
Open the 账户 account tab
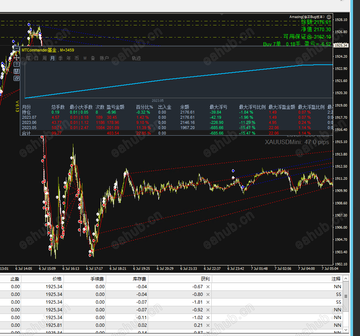(x=104, y=58)
